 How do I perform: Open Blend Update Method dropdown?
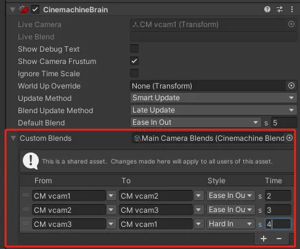[214, 110]
